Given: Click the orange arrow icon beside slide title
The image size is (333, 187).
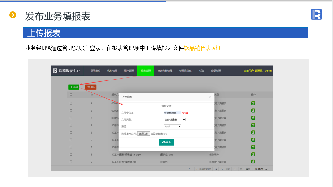Looking at the screenshot, I should click(x=13, y=15).
